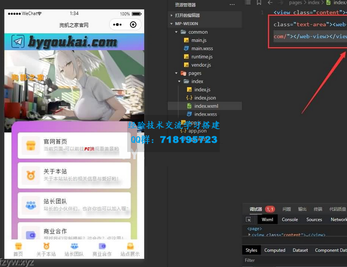Switch to 站长团队 bottom tab

click(74, 249)
